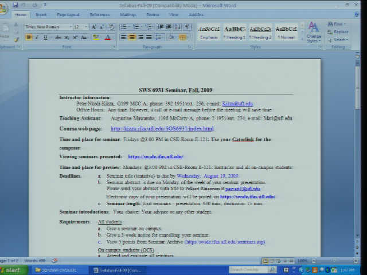The image size is (367, 275).
Task: Toggle Italic formatting
Action: tap(37, 37)
